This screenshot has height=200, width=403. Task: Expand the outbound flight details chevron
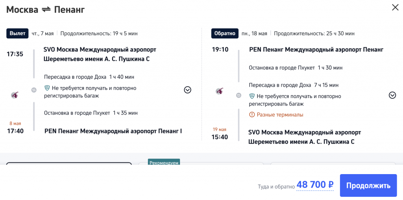click(187, 90)
